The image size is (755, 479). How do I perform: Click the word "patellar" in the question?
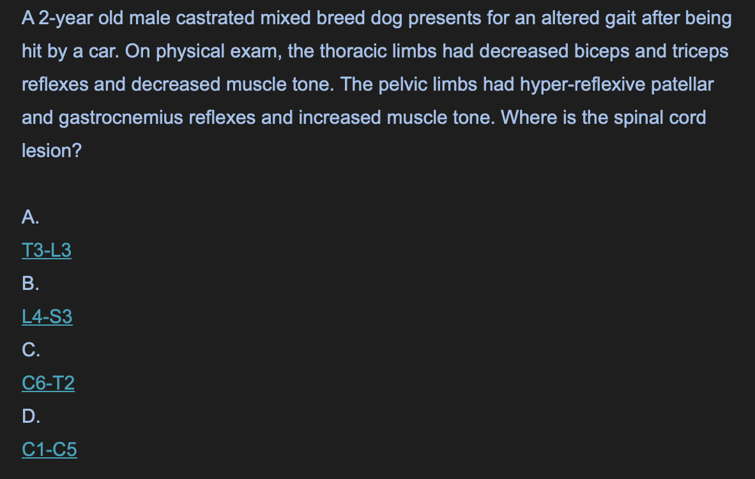click(x=682, y=84)
